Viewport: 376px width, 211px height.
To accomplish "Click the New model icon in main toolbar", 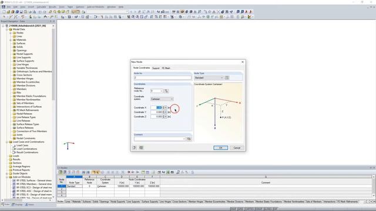I will click(4, 12).
